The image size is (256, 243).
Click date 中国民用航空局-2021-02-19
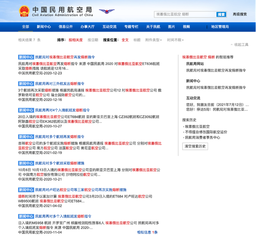tap(40, 153)
